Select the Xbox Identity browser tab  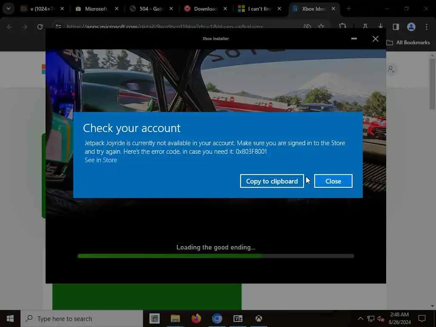(313, 9)
